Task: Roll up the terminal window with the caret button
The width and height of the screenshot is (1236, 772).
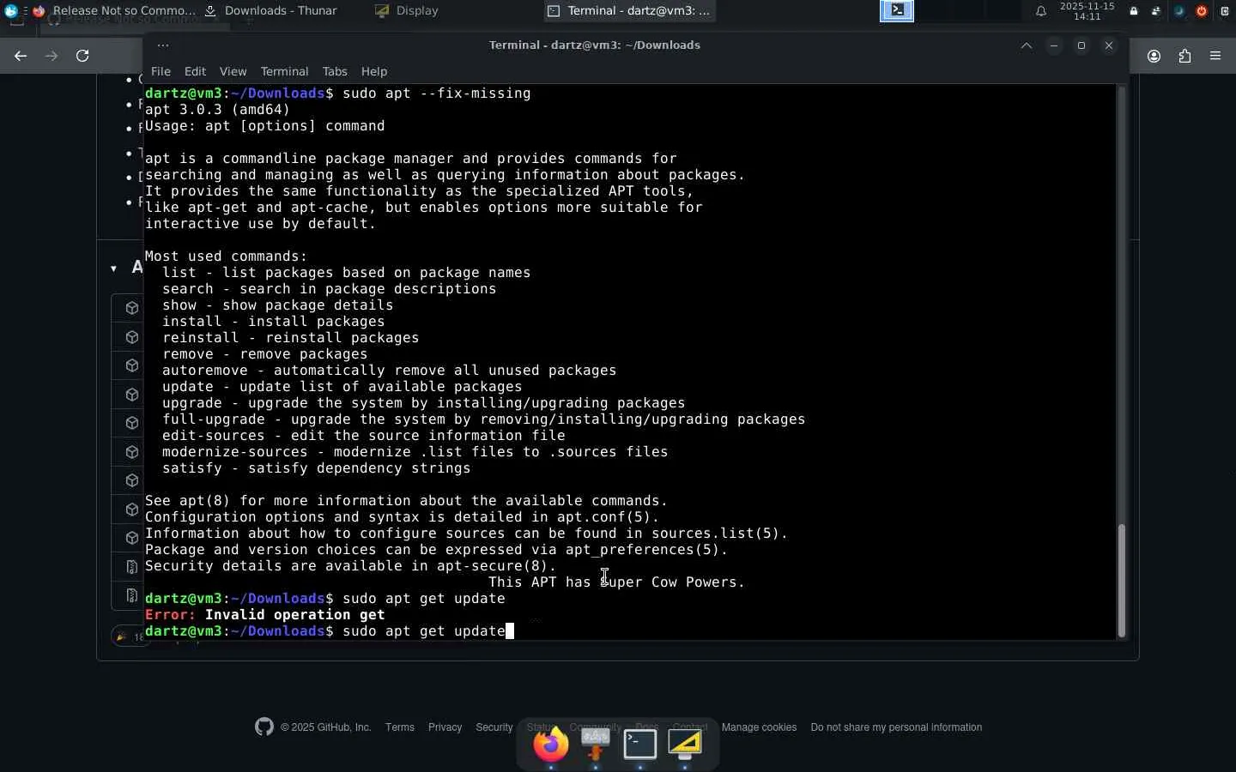Action: coord(1027,45)
